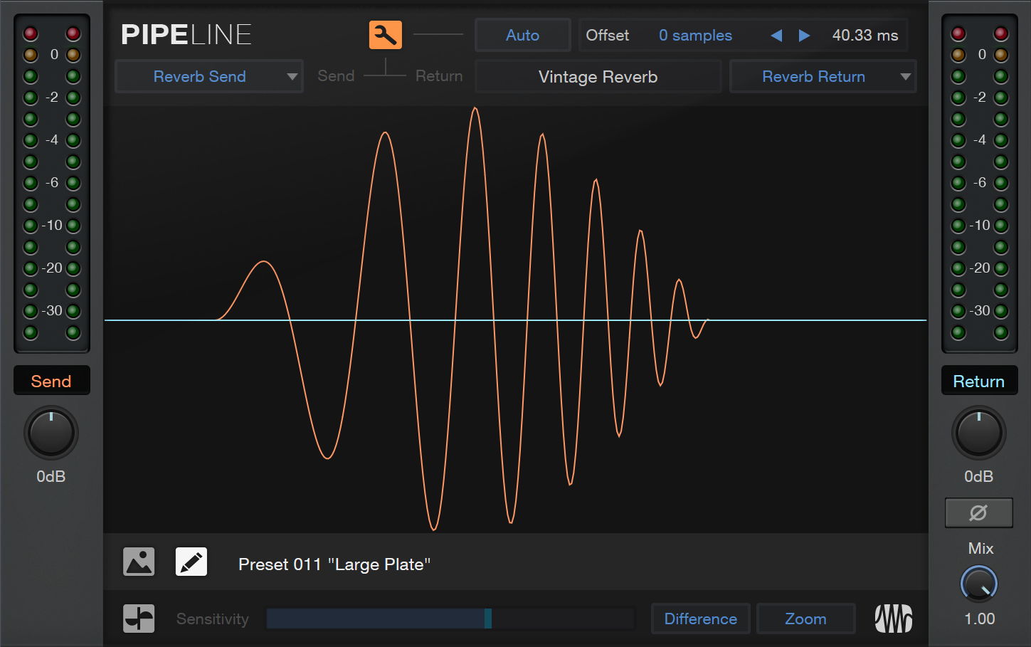Click the Offset label

tap(607, 35)
